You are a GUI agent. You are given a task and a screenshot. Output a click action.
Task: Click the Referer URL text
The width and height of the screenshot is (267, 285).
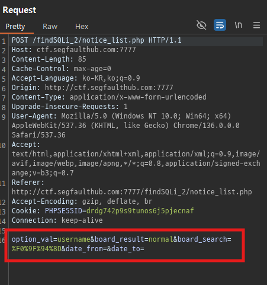point(132,192)
